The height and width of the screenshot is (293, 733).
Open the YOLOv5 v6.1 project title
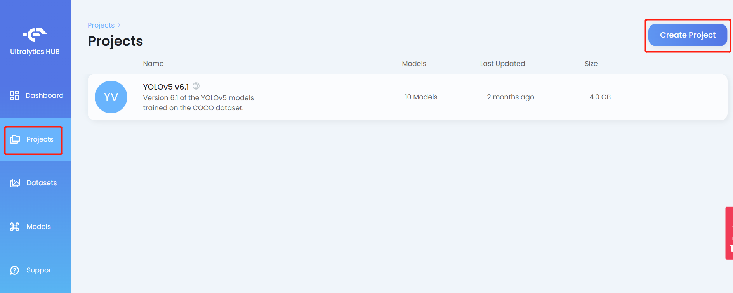pos(166,87)
